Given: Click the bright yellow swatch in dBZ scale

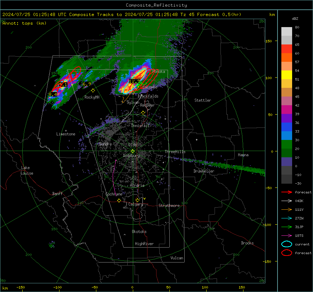Looking at the screenshot, I should 287,75.
